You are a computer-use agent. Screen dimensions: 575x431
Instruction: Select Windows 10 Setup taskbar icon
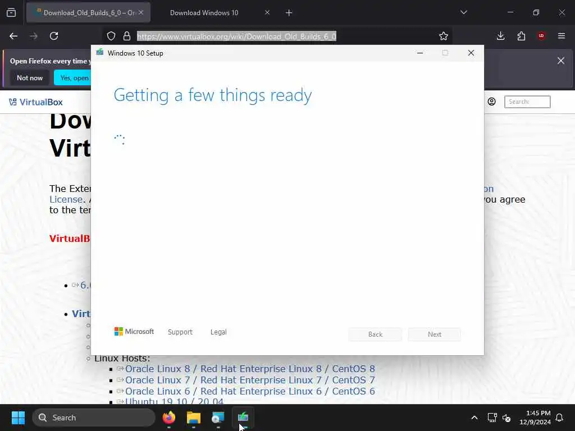pyautogui.click(x=243, y=418)
